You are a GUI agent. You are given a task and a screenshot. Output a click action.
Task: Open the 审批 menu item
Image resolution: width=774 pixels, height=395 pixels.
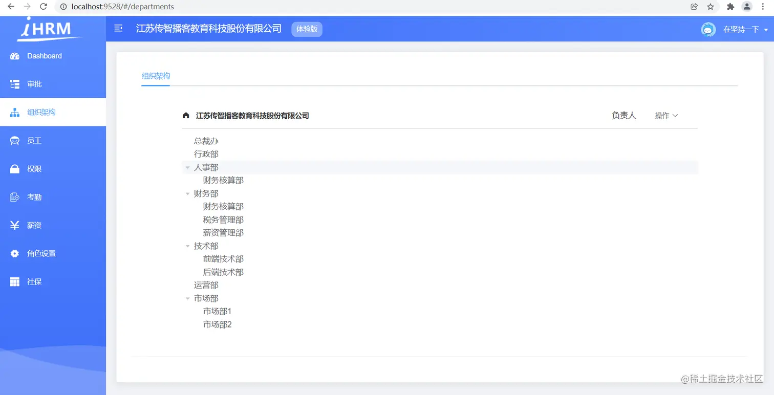(x=53, y=84)
